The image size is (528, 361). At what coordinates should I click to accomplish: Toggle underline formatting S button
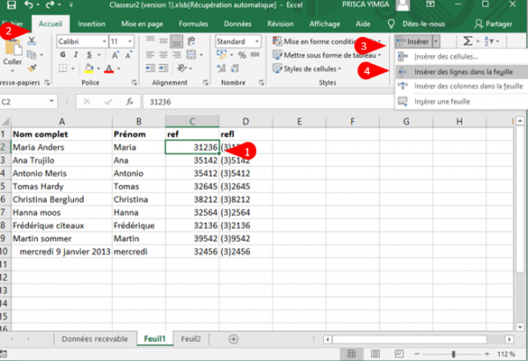88,54
